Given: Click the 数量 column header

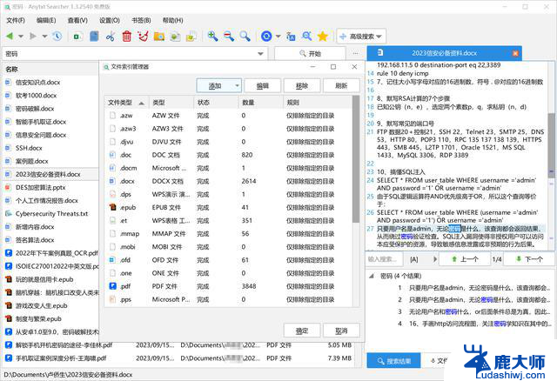Looking at the screenshot, I should (261, 103).
